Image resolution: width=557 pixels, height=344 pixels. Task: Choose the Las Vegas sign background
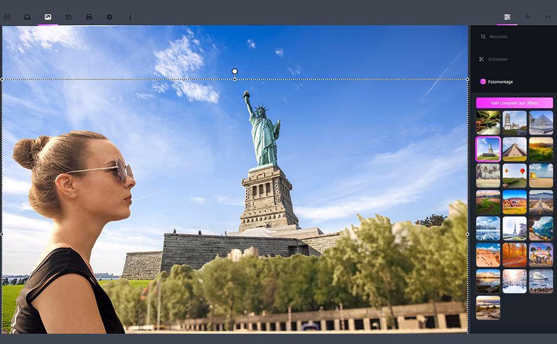click(x=541, y=255)
